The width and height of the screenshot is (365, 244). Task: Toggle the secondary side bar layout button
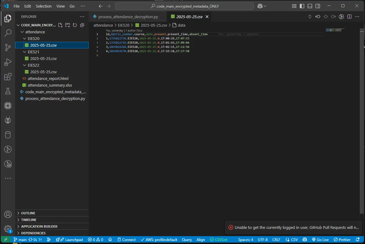(x=317, y=6)
